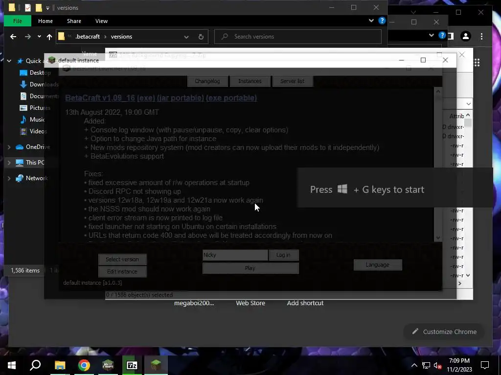
Task: Open the File menu in File Explorer
Action: pos(18,21)
